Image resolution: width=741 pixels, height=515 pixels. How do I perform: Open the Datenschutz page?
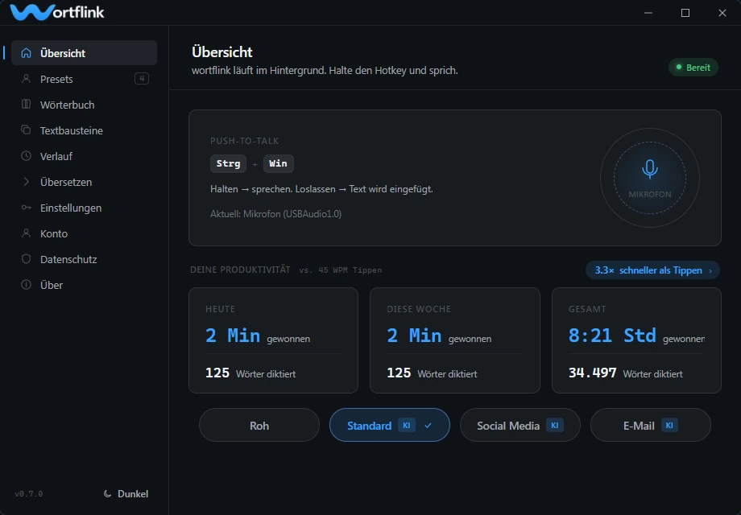point(84,258)
